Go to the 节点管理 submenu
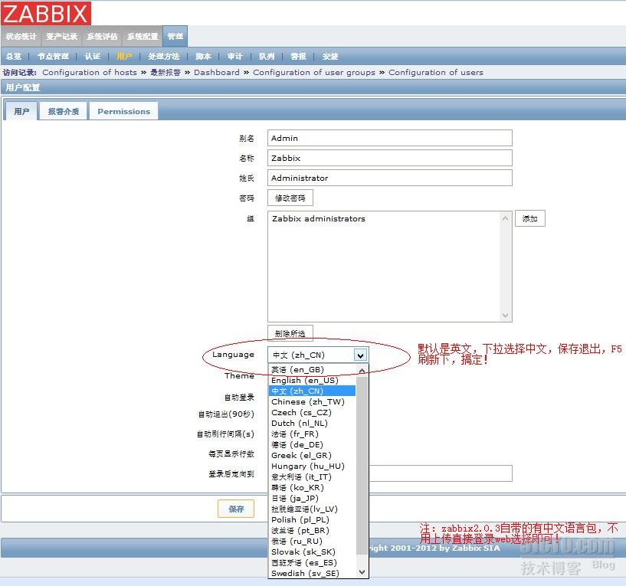 pos(53,56)
